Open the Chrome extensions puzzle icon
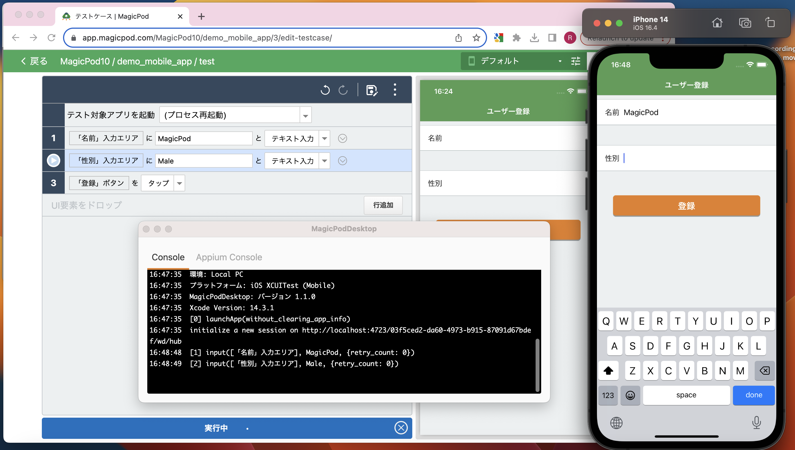 coord(516,38)
